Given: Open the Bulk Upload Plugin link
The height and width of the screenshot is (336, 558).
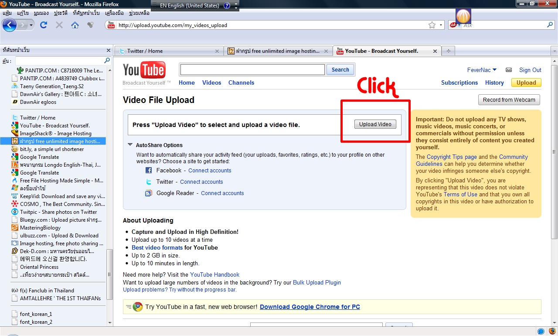Looking at the screenshot, I should (317, 283).
